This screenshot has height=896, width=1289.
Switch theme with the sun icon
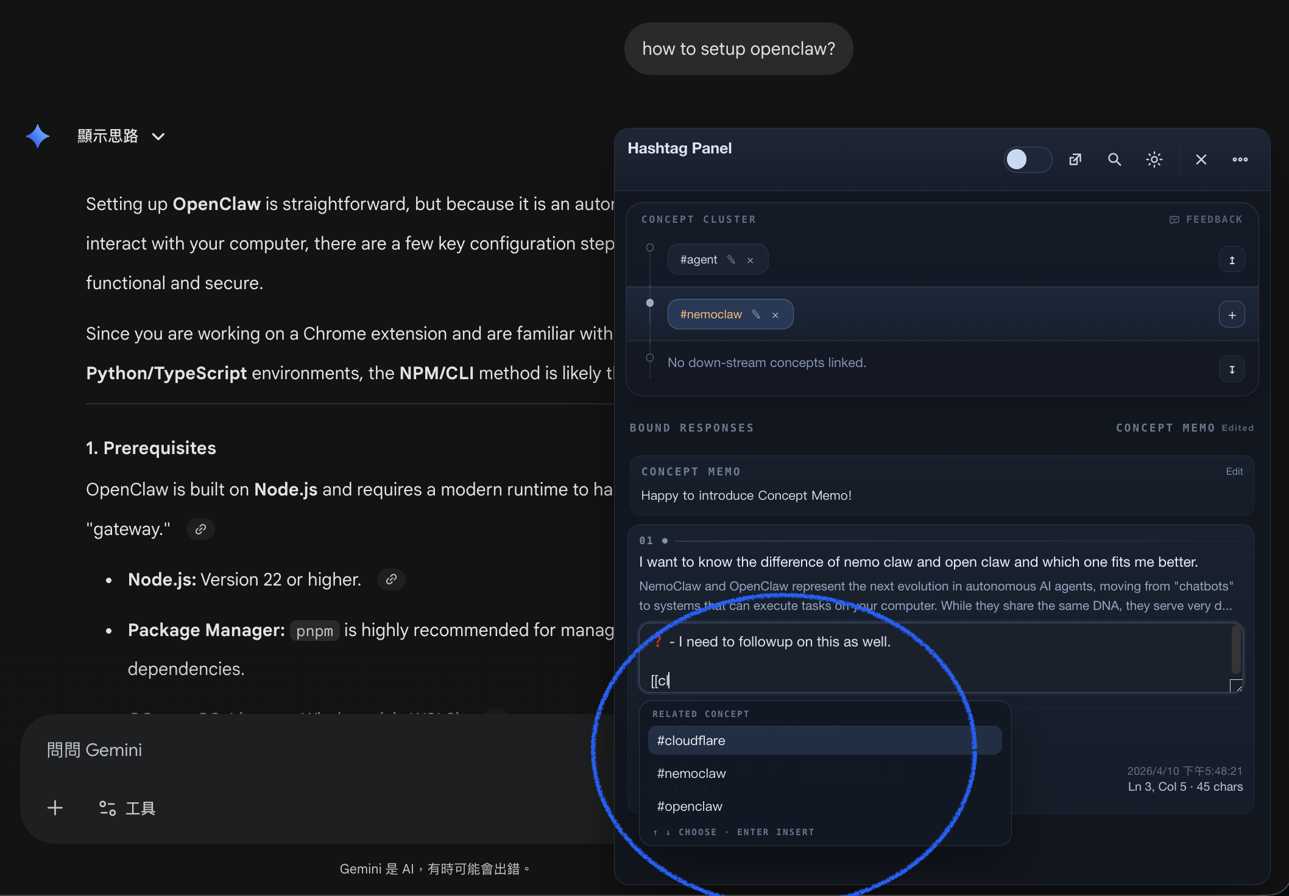[1154, 159]
